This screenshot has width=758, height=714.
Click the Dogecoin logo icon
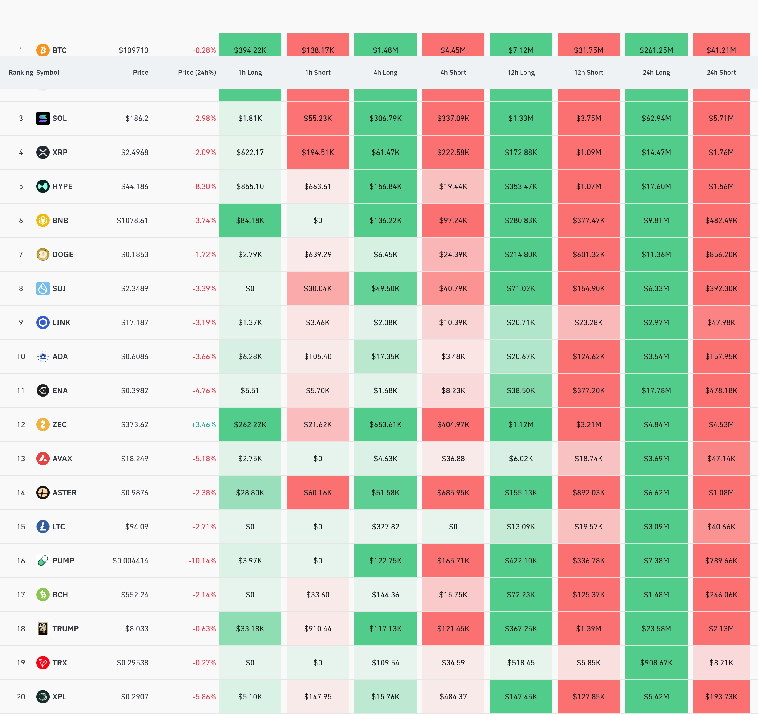43,254
